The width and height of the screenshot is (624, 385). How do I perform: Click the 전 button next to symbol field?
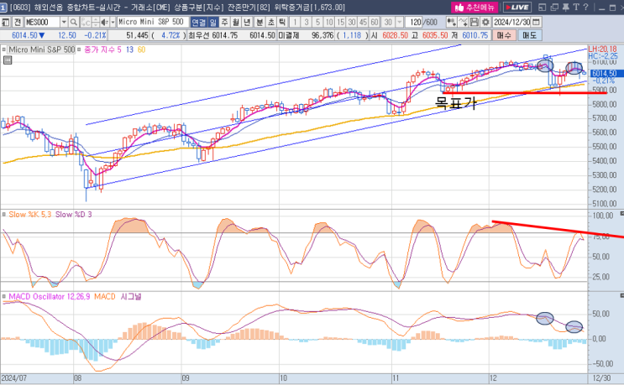point(18,22)
